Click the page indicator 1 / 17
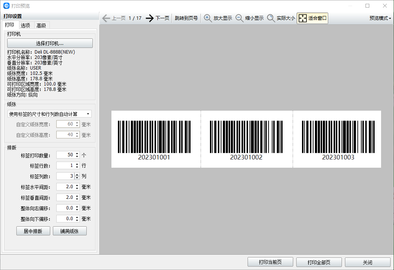This screenshot has height=270, width=394. [135, 18]
